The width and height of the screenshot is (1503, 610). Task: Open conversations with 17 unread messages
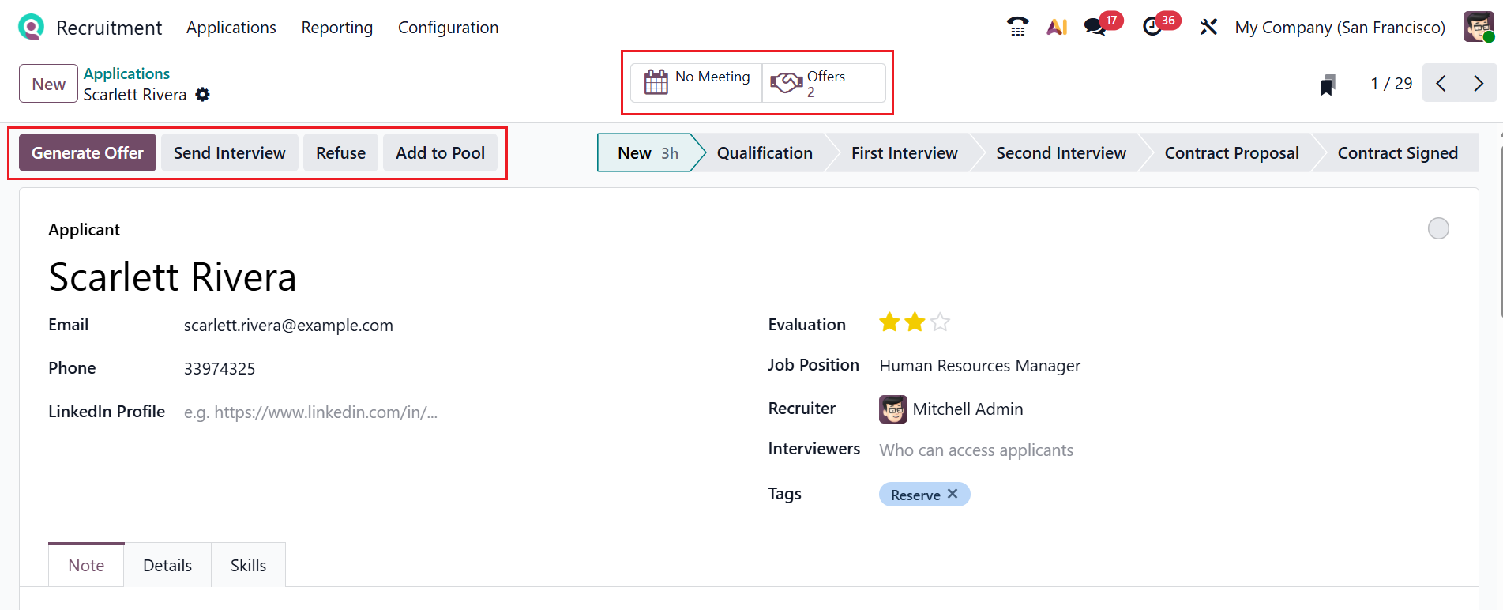point(1095,27)
